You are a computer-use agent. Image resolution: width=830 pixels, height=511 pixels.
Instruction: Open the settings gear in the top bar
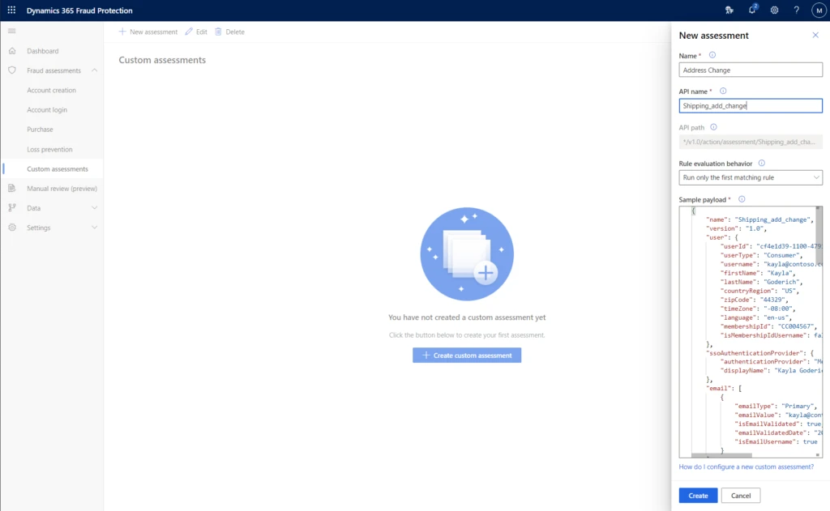tap(774, 10)
